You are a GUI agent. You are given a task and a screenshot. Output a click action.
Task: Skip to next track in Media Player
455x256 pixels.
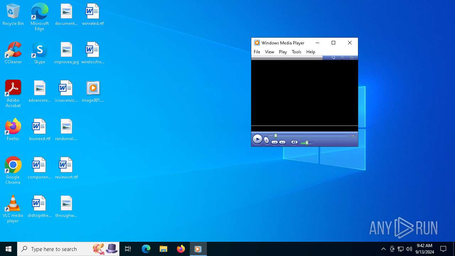282,142
